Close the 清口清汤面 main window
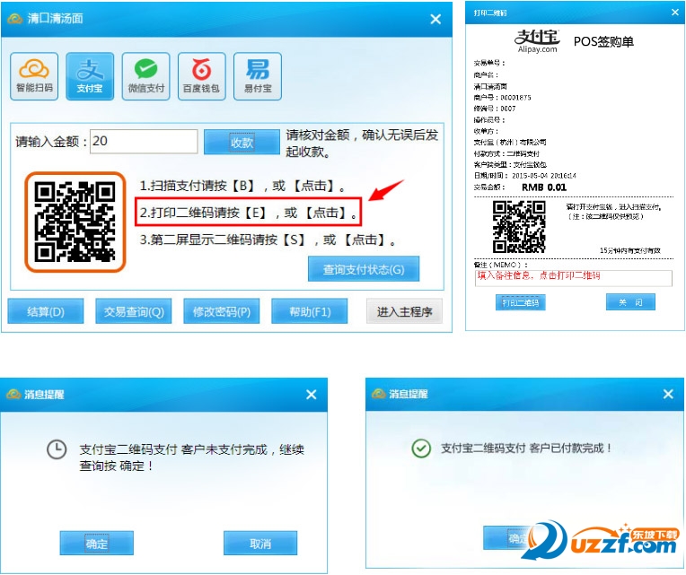 pos(435,19)
